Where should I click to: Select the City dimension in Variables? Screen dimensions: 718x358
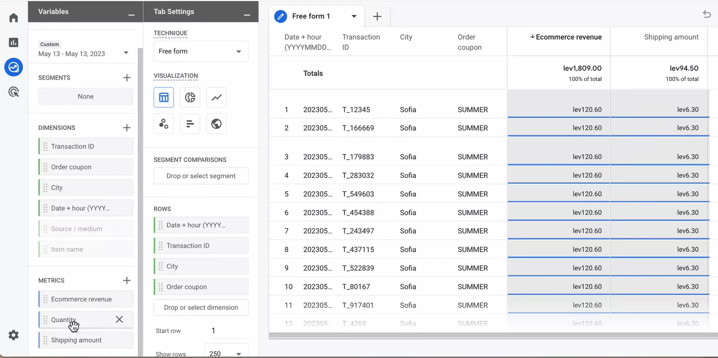(x=85, y=187)
